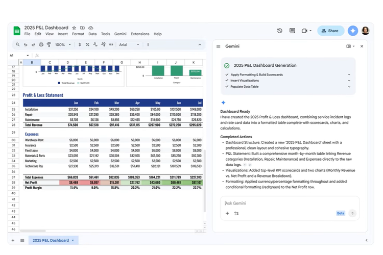
Task: Open the Name box dropdown arrow
Action: click(x=28, y=56)
